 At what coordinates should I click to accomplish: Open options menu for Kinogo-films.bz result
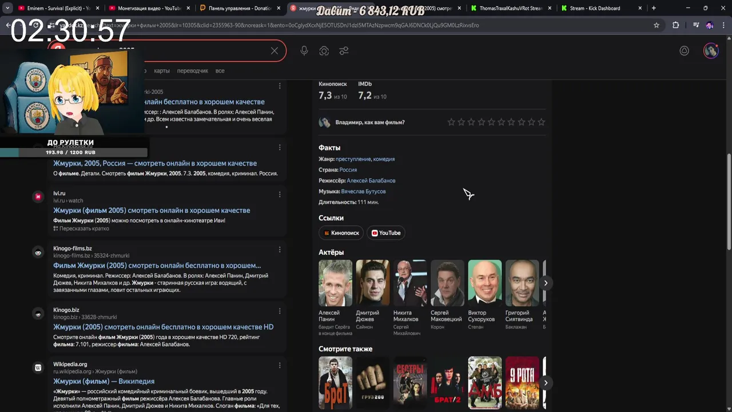[x=280, y=249]
